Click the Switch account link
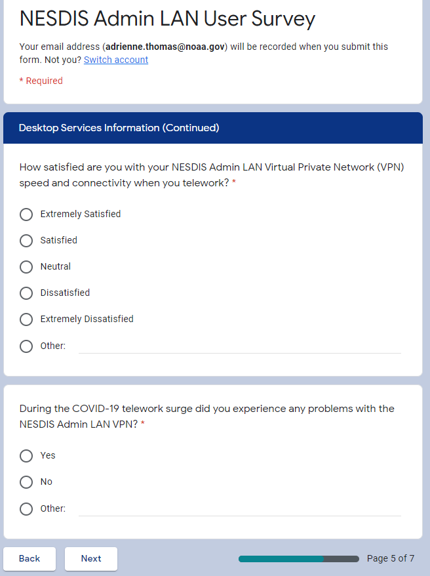This screenshot has height=576, width=430. tap(116, 60)
